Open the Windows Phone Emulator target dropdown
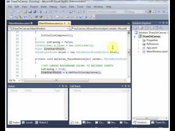 click(x=123, y=12)
